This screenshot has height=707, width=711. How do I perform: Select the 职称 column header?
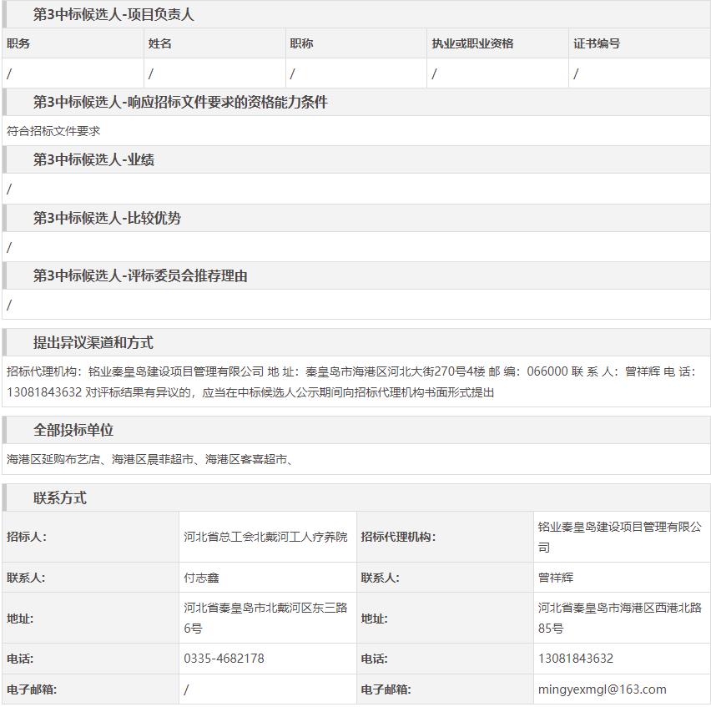tap(301, 43)
